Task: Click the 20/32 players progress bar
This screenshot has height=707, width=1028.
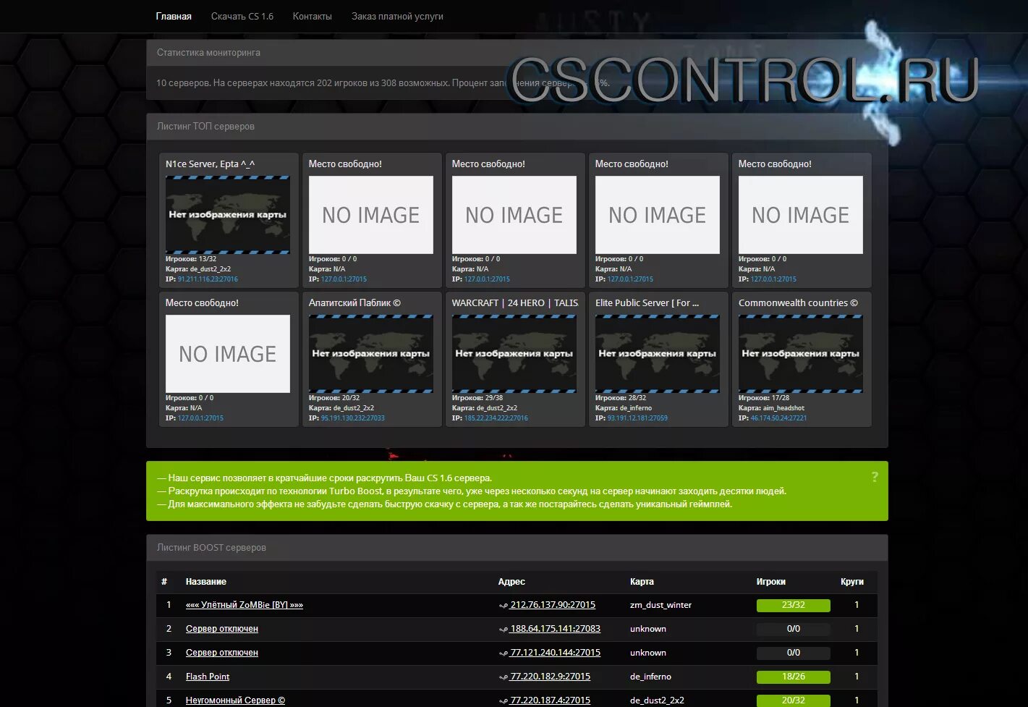Action: tap(794, 700)
